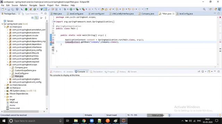Open the Open Console dropdown arrow
This screenshot has width=222, height=124.
[x=212, y=72]
